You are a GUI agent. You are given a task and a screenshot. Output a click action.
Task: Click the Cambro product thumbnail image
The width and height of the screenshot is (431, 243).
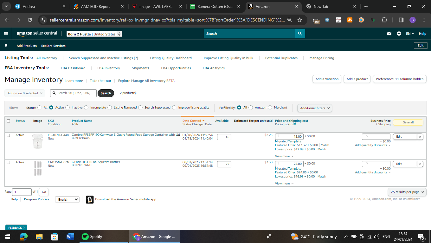point(37,141)
